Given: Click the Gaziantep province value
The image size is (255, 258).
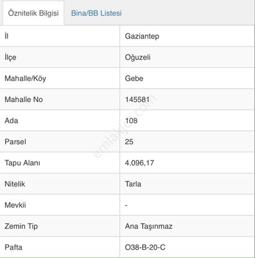Looking at the screenshot, I should point(142,36).
